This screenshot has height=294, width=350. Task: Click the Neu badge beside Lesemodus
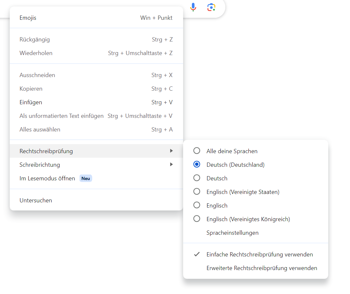[x=86, y=178]
